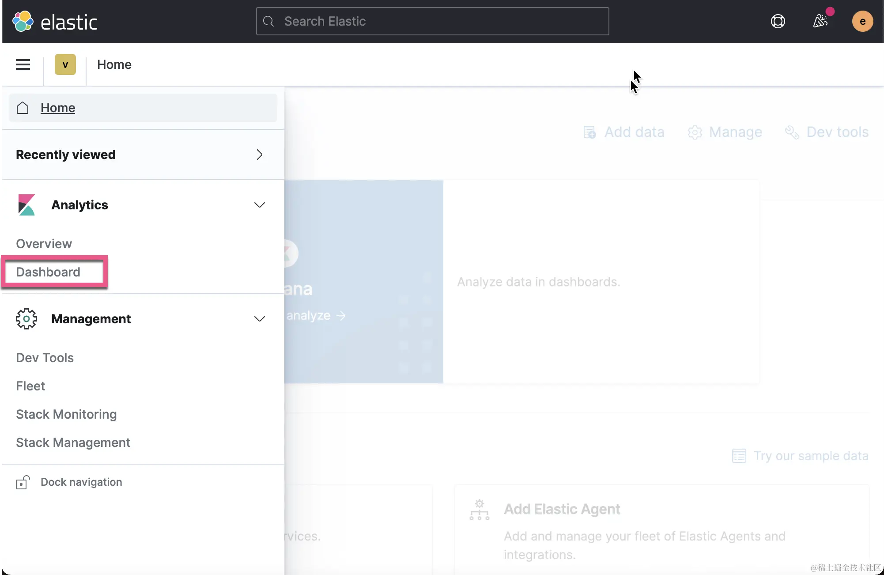Open Stack Management from the sidebar
Image resolution: width=884 pixels, height=575 pixels.
coord(73,443)
